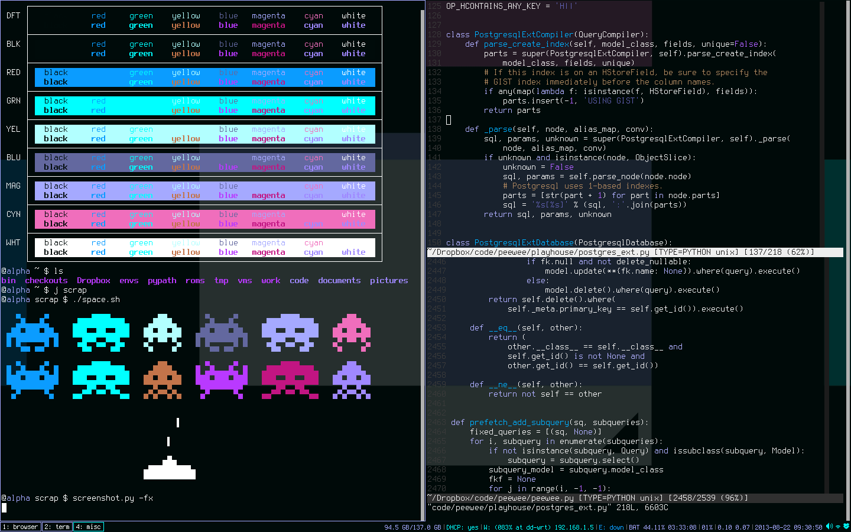The image size is (851, 532).
Task: Click the pale cyan squid invader in the top row
Action: [x=163, y=333]
